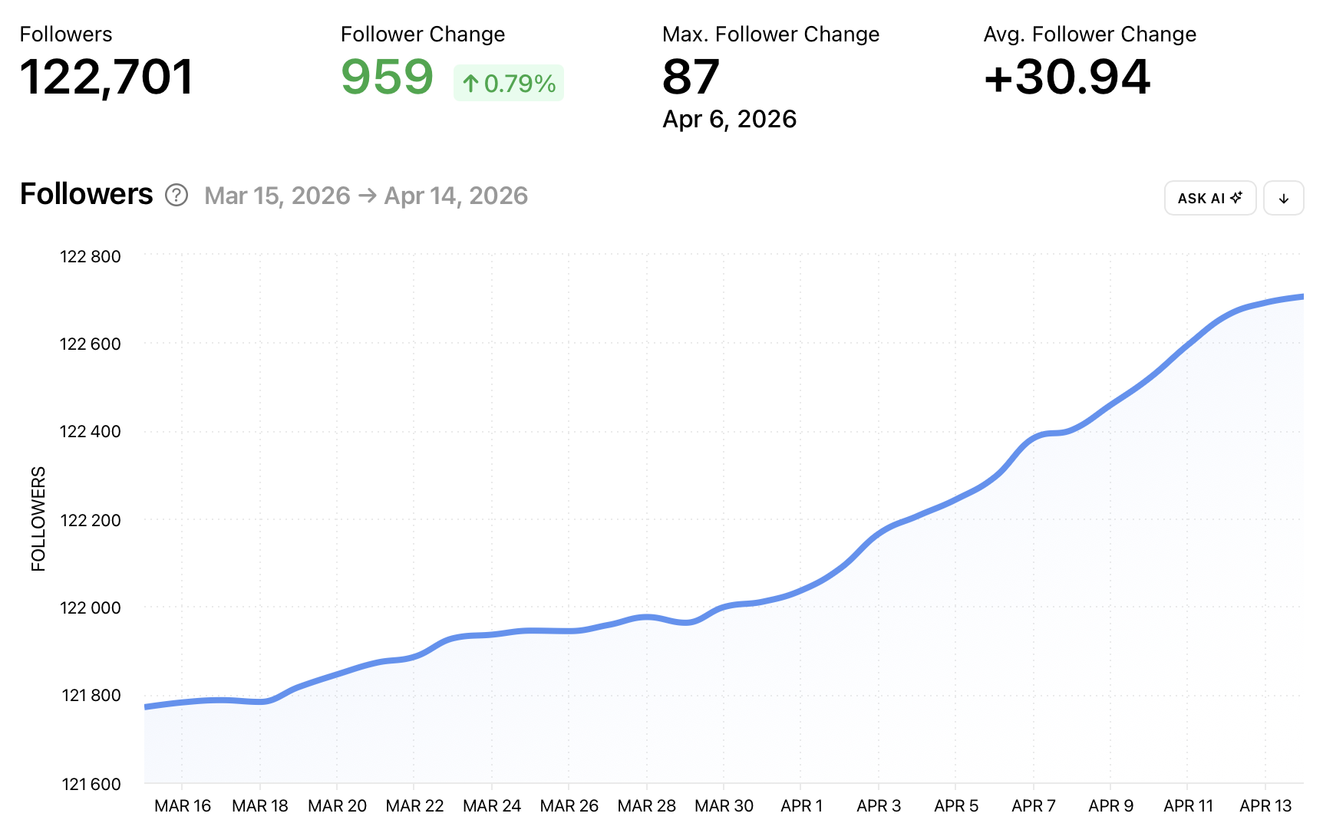Click the download arrow icon near ASK AI
1323x833 pixels.
click(x=1284, y=197)
